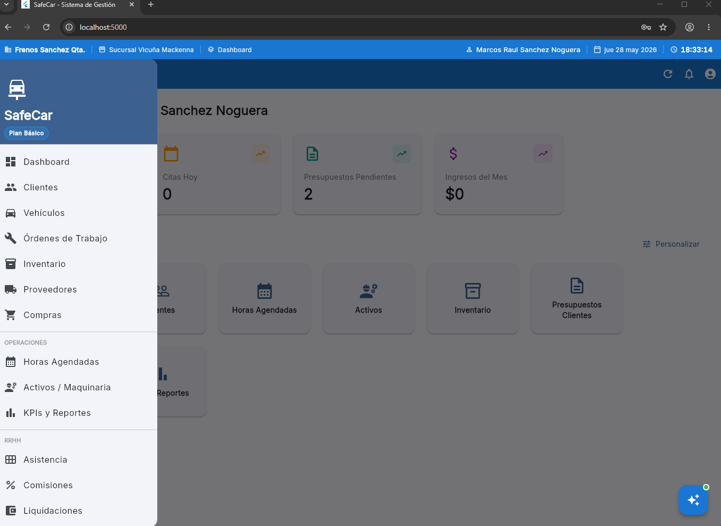721x526 pixels.
Task: Click the notifications bell icon
Action: (689, 74)
